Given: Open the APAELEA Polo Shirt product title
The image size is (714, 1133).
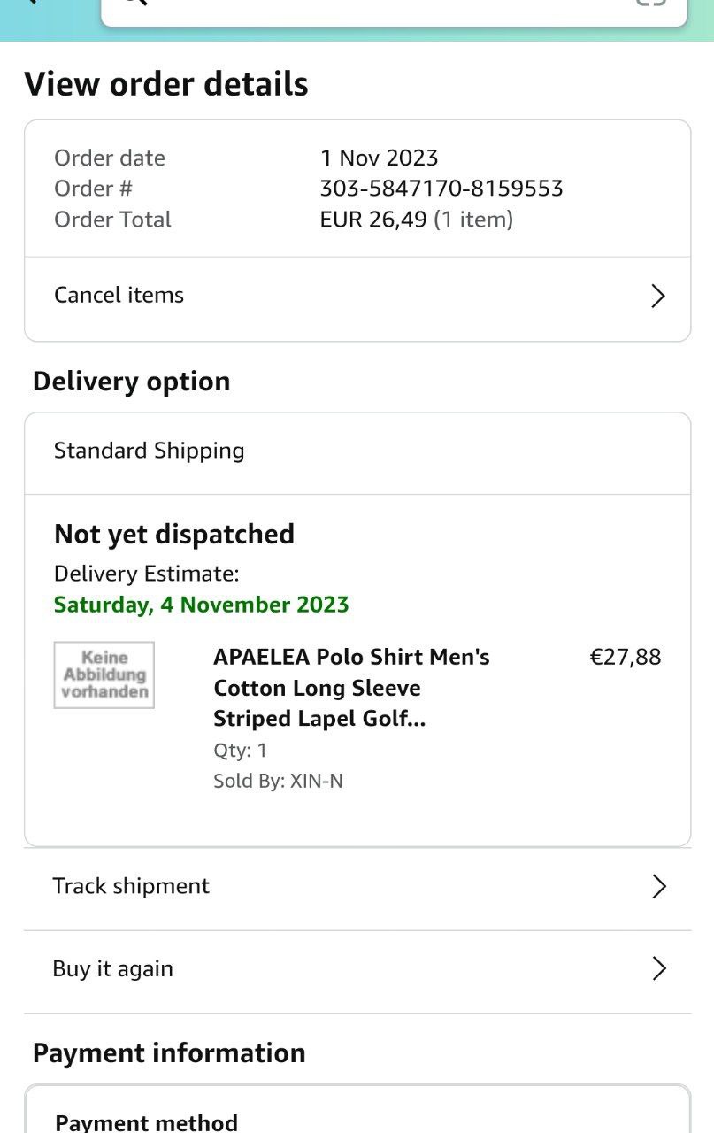Looking at the screenshot, I should coord(351,688).
